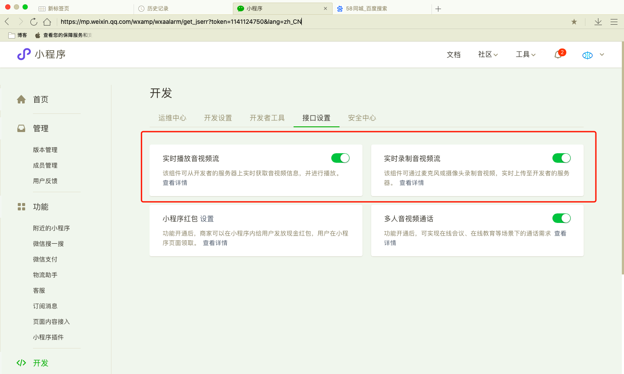Open 小程序插件 in sidebar
Viewport: 624px width, 374px height.
click(x=48, y=337)
